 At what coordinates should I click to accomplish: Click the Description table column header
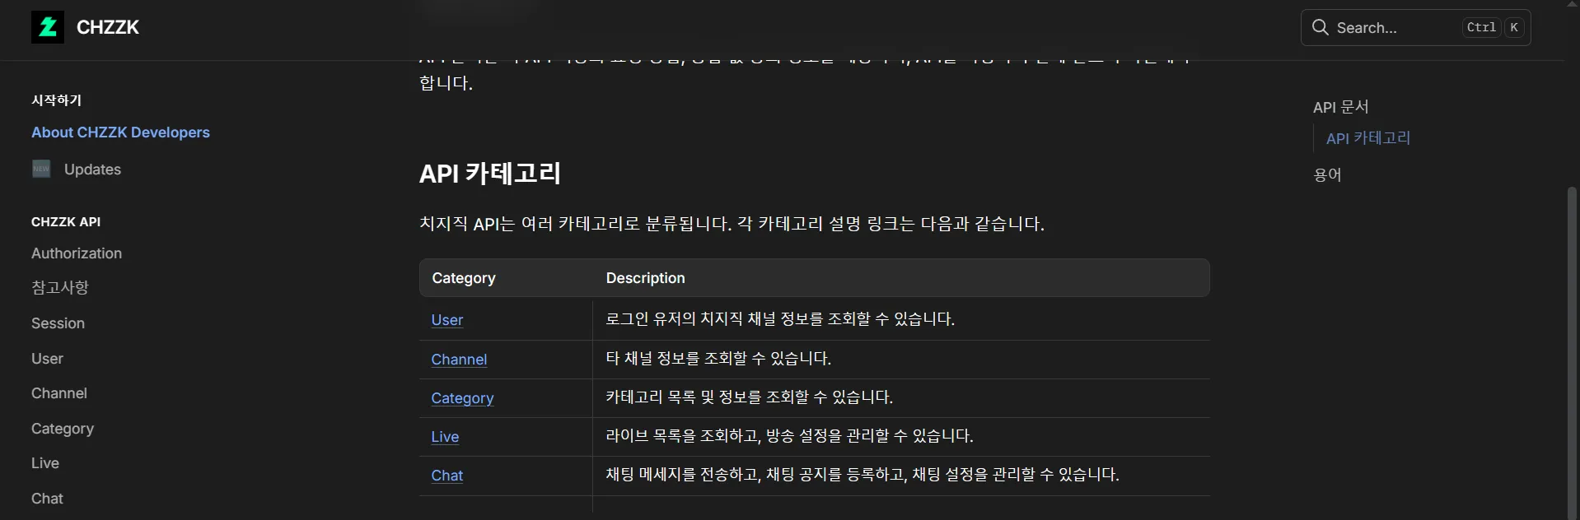(x=645, y=278)
